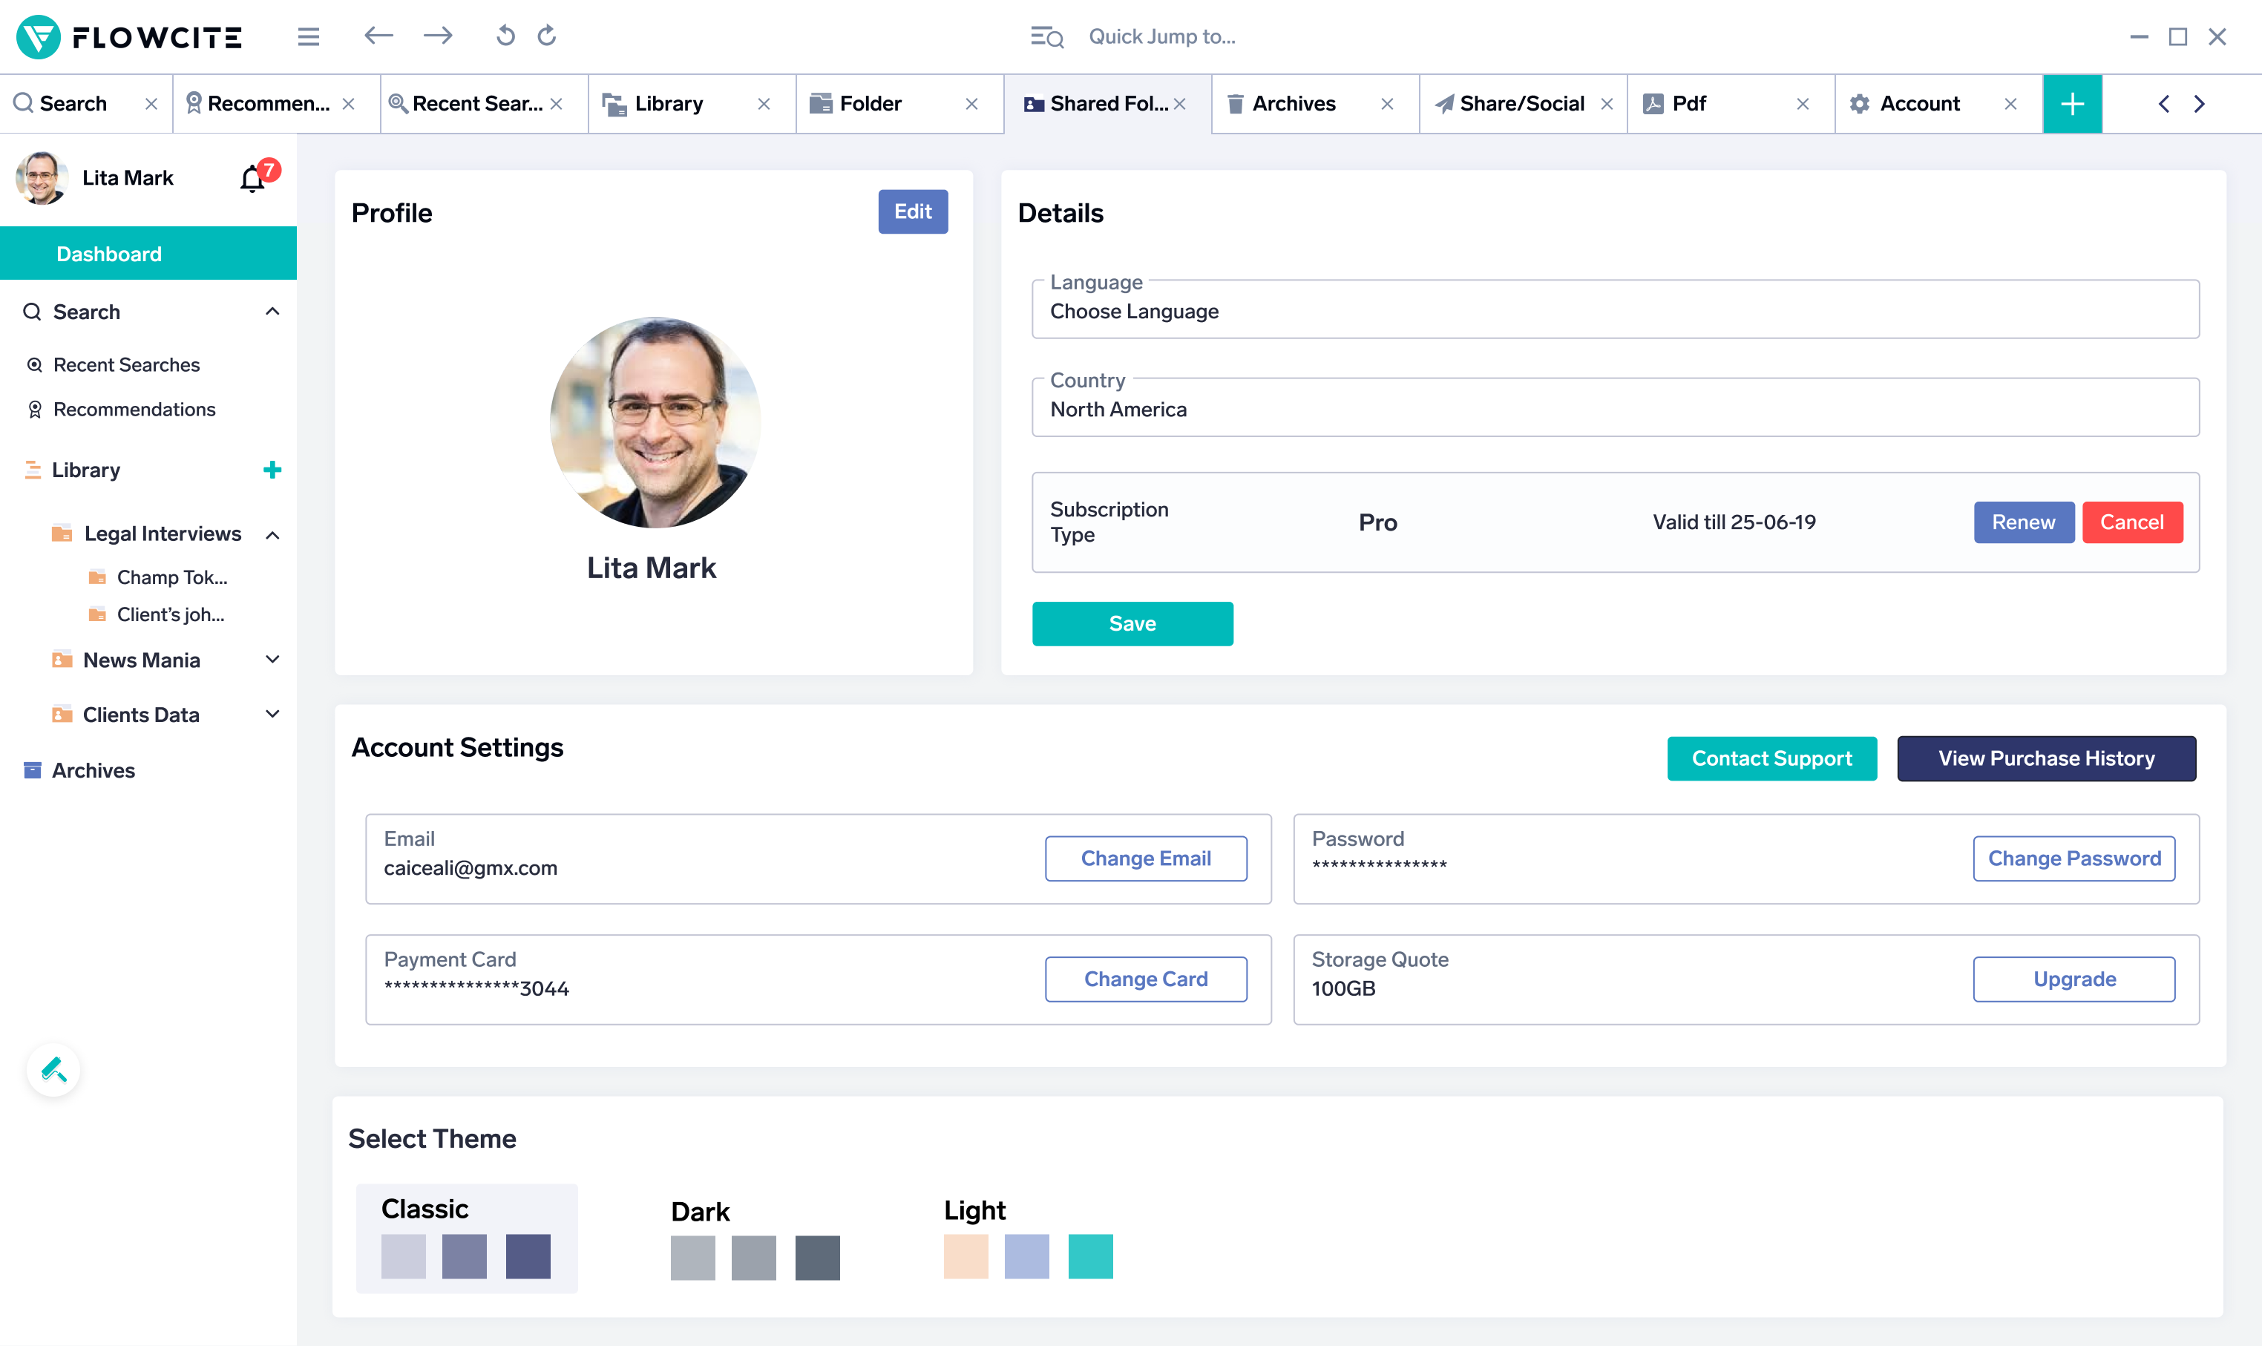
Task: Expand the News Mania folder
Action: [272, 660]
